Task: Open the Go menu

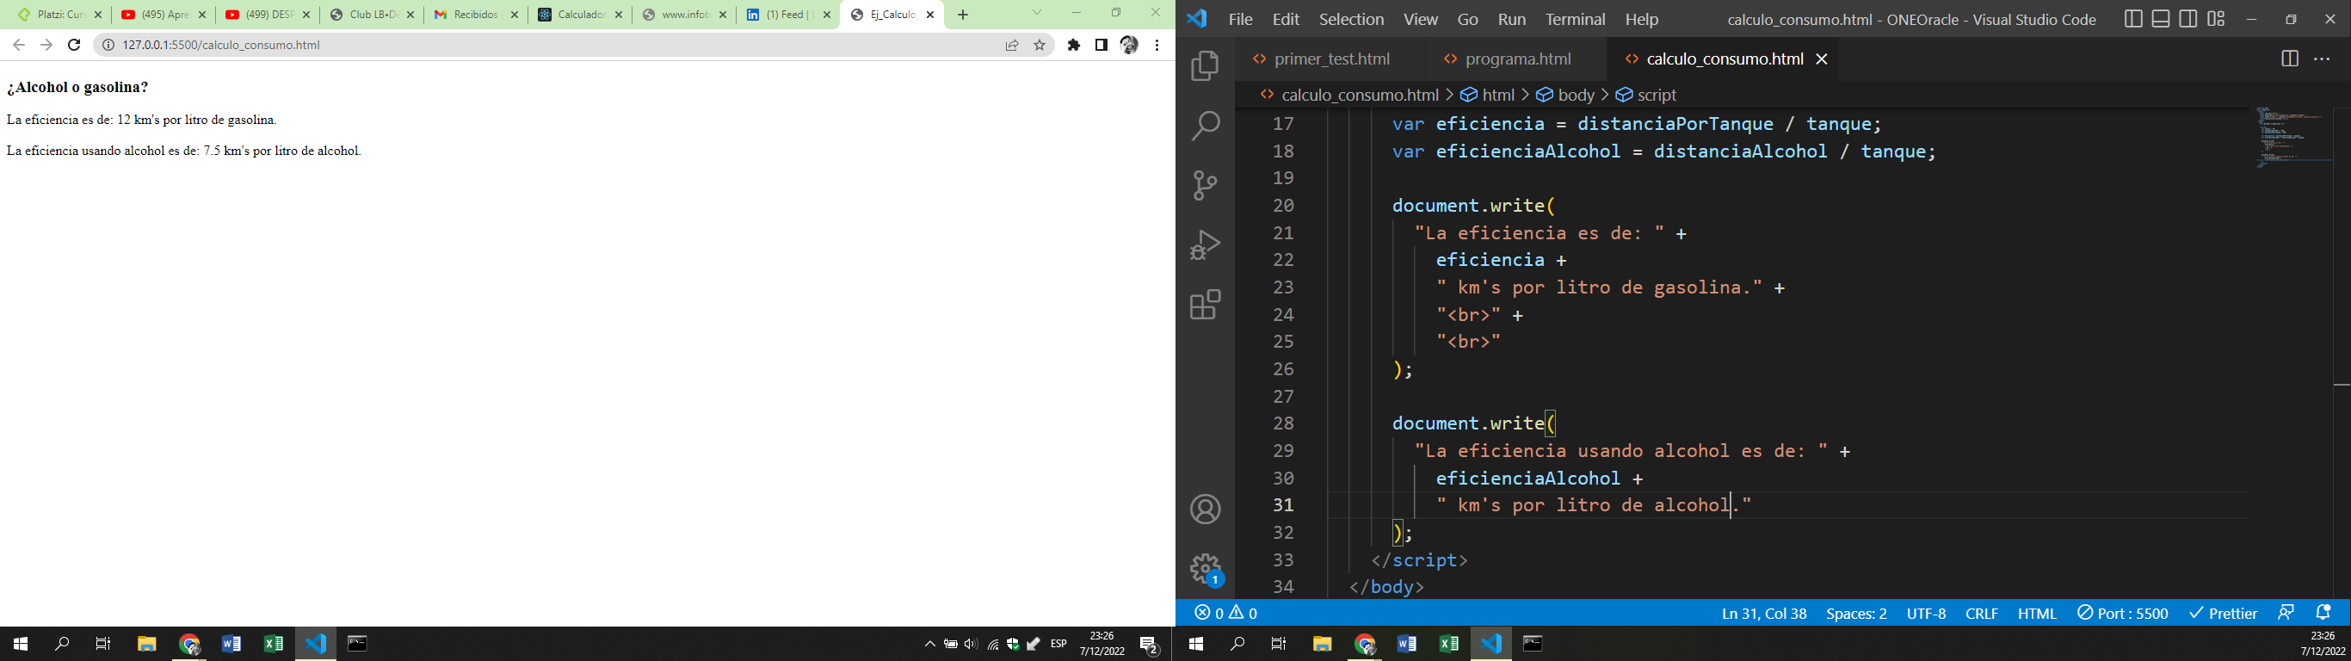Action: (x=1467, y=19)
